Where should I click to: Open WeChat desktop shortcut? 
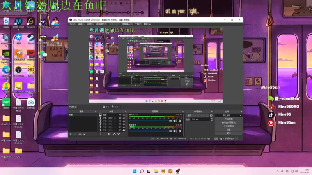tap(43, 55)
